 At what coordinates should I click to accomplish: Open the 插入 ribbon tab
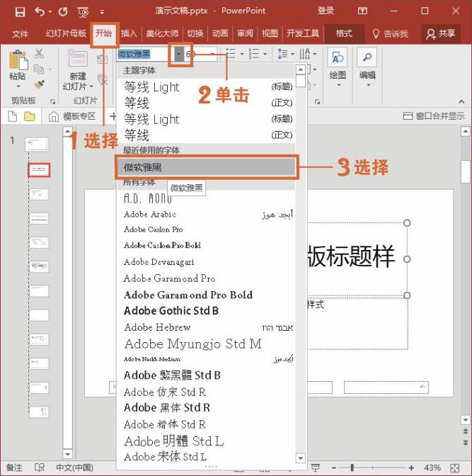(129, 33)
